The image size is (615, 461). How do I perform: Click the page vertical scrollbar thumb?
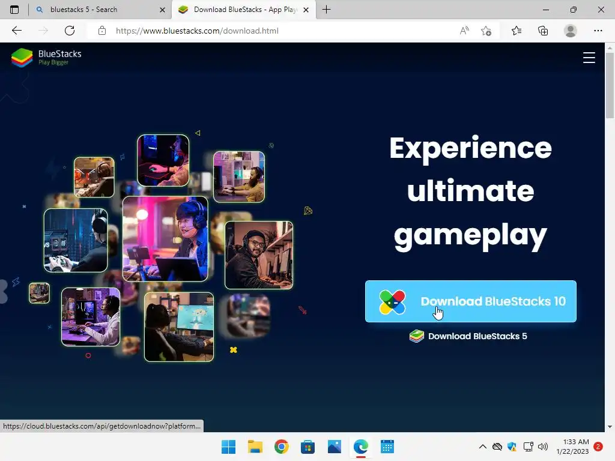point(610,85)
